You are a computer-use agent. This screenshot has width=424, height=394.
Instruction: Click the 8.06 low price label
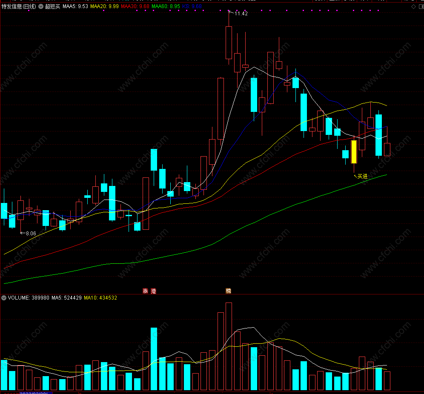(31, 234)
